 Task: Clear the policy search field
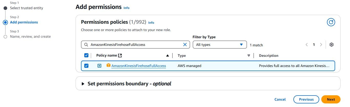tap(185, 45)
